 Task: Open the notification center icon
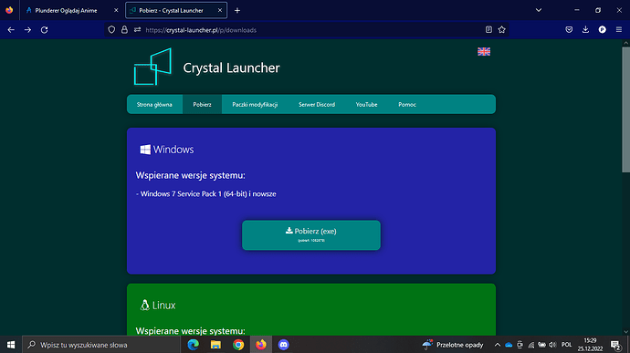coord(615,345)
